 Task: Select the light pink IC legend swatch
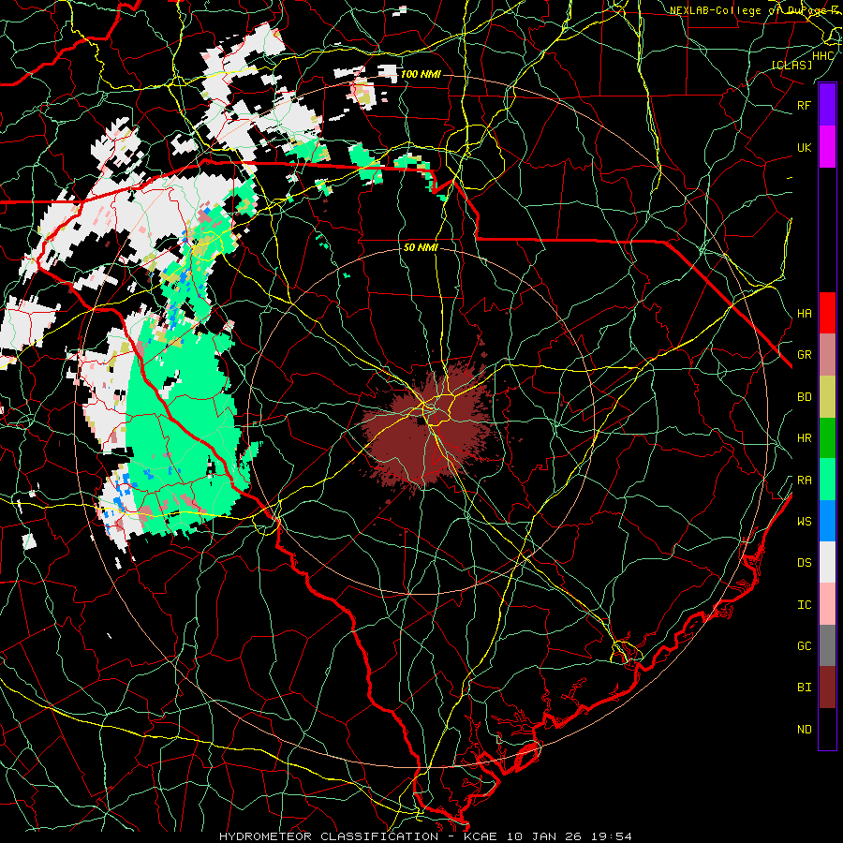pyautogui.click(x=827, y=604)
